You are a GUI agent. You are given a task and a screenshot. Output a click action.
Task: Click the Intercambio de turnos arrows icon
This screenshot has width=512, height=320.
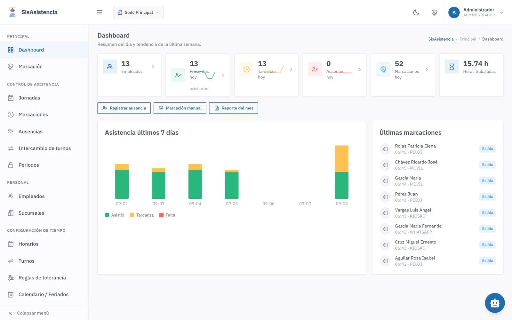coord(11,148)
